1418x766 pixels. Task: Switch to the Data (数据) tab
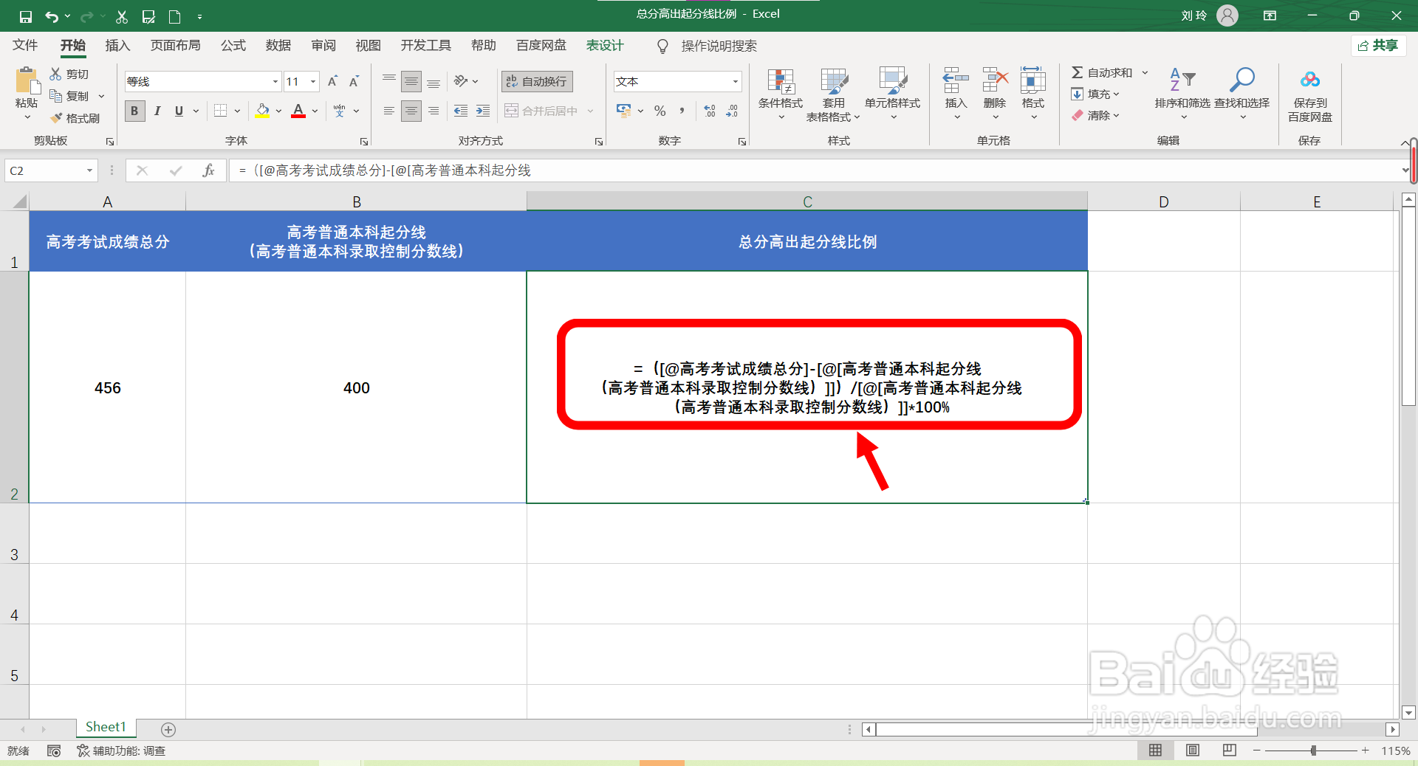coord(278,45)
